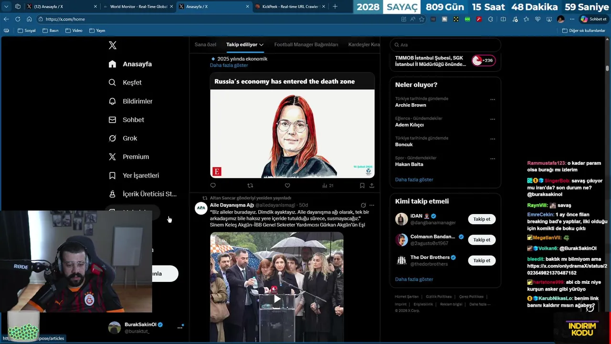Image resolution: width=611 pixels, height=344 pixels.
Task: Open İçerik Üreticisi Stüdyosu
Action: [143, 194]
